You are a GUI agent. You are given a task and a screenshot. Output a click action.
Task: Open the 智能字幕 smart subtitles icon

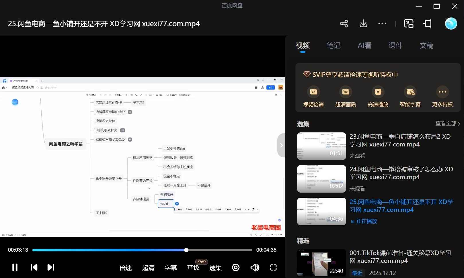(x=410, y=92)
